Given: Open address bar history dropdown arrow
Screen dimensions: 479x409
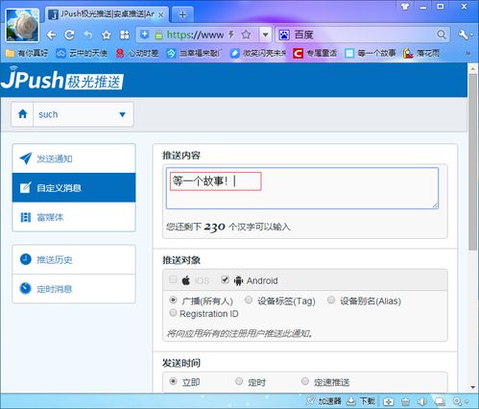Looking at the screenshot, I should click(265, 35).
